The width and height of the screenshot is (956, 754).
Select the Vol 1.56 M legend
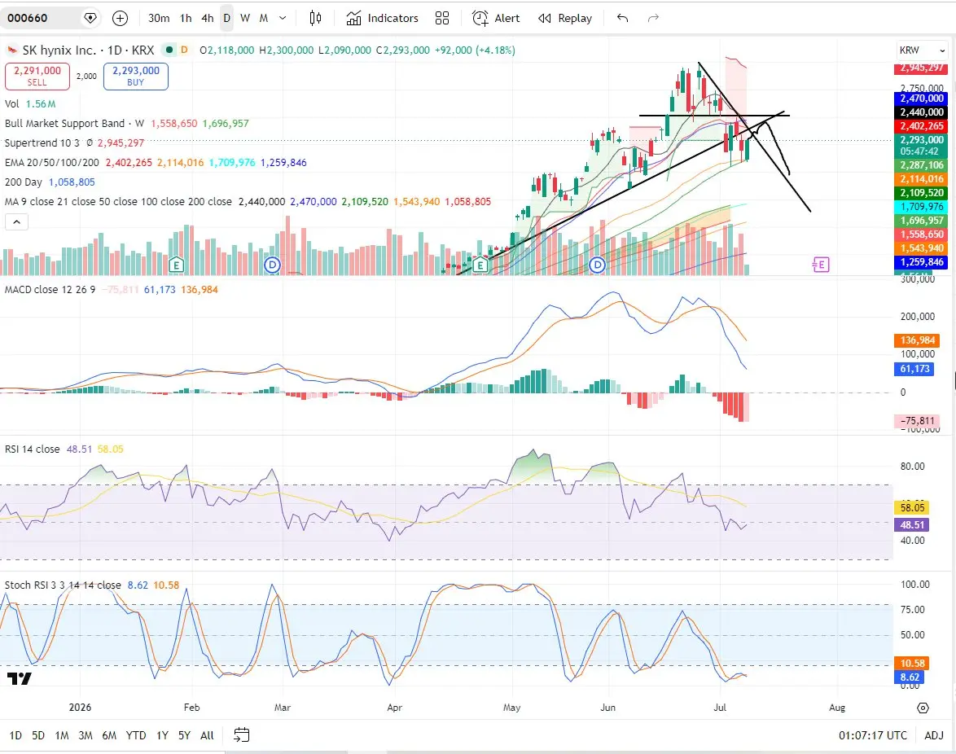click(x=30, y=103)
